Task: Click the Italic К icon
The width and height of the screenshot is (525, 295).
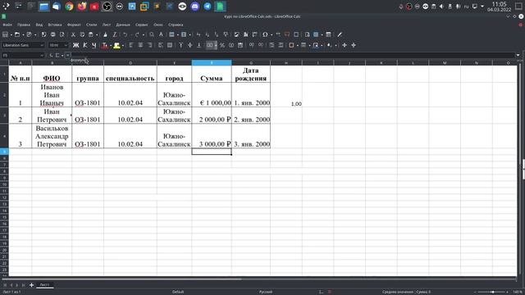Action: point(85,45)
